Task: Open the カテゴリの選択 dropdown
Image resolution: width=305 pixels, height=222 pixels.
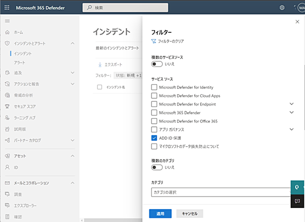Action: click(221, 192)
